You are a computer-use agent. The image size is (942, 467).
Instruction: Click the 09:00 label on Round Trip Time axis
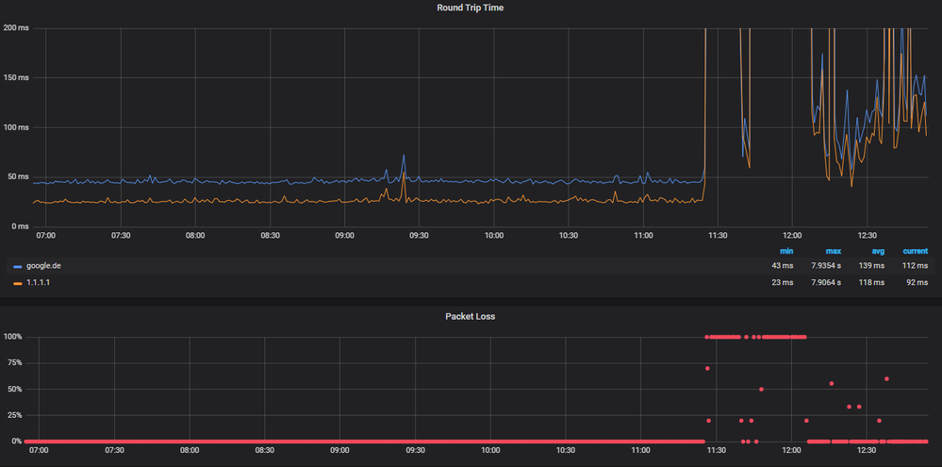click(344, 236)
